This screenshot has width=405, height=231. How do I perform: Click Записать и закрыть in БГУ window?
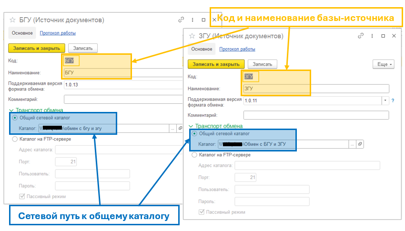coord(36,48)
